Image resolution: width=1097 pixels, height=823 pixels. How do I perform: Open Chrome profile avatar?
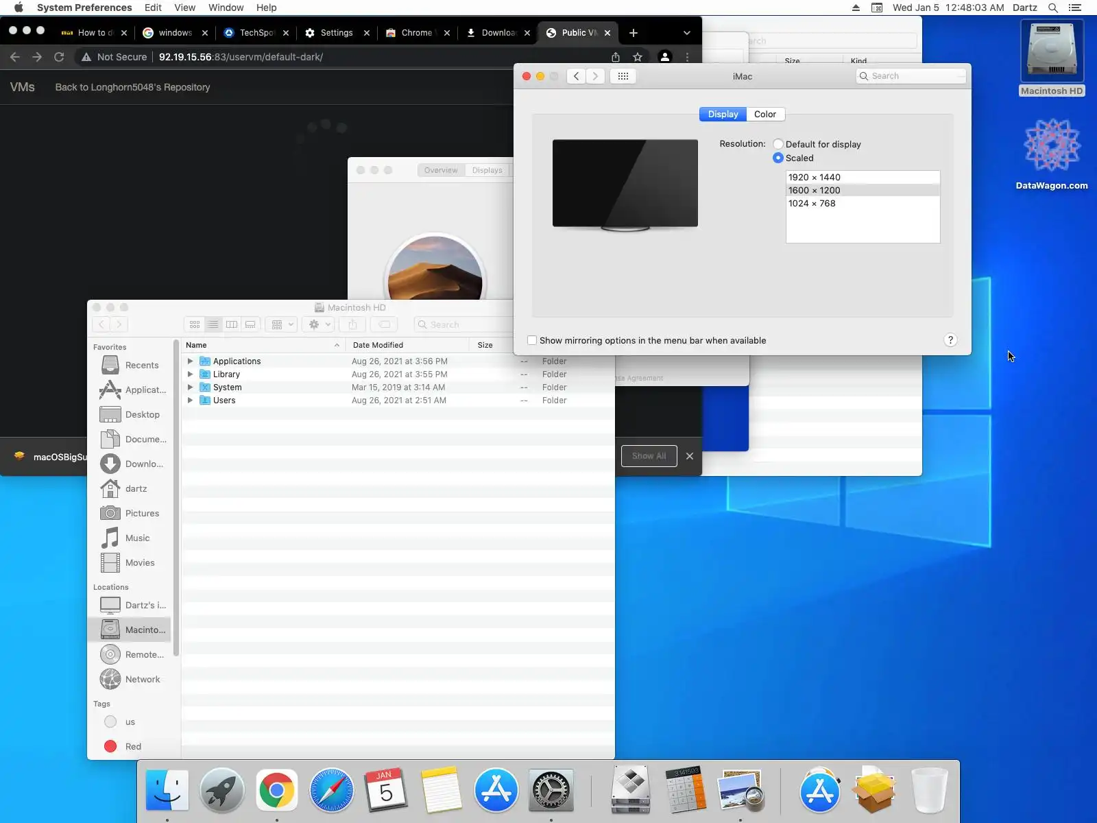(x=664, y=57)
